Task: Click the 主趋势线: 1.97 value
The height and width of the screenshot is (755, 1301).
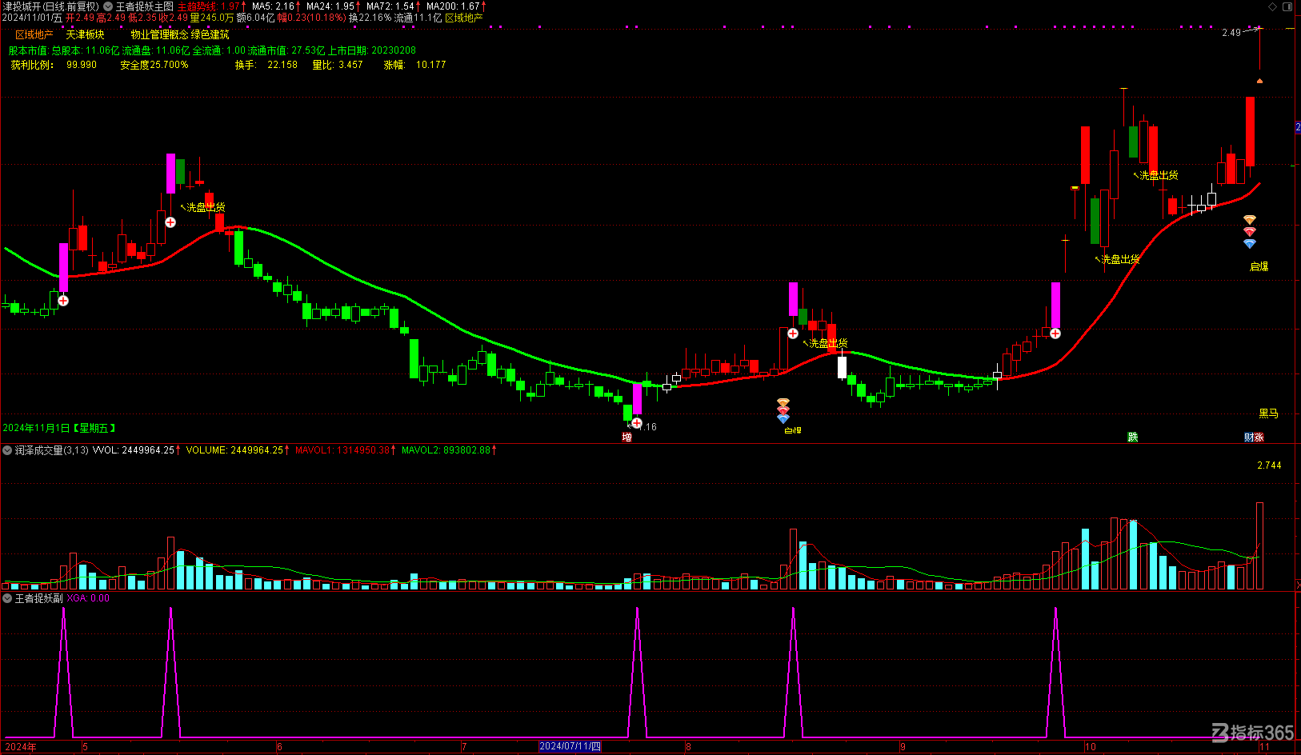Action: point(209,6)
